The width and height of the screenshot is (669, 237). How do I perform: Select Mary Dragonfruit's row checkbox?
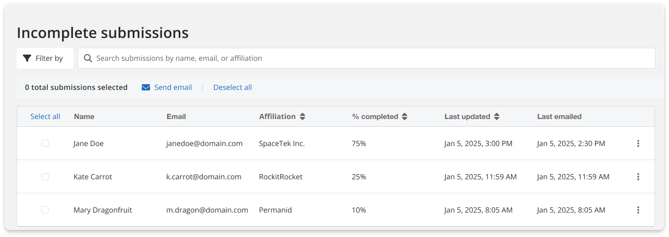click(45, 210)
